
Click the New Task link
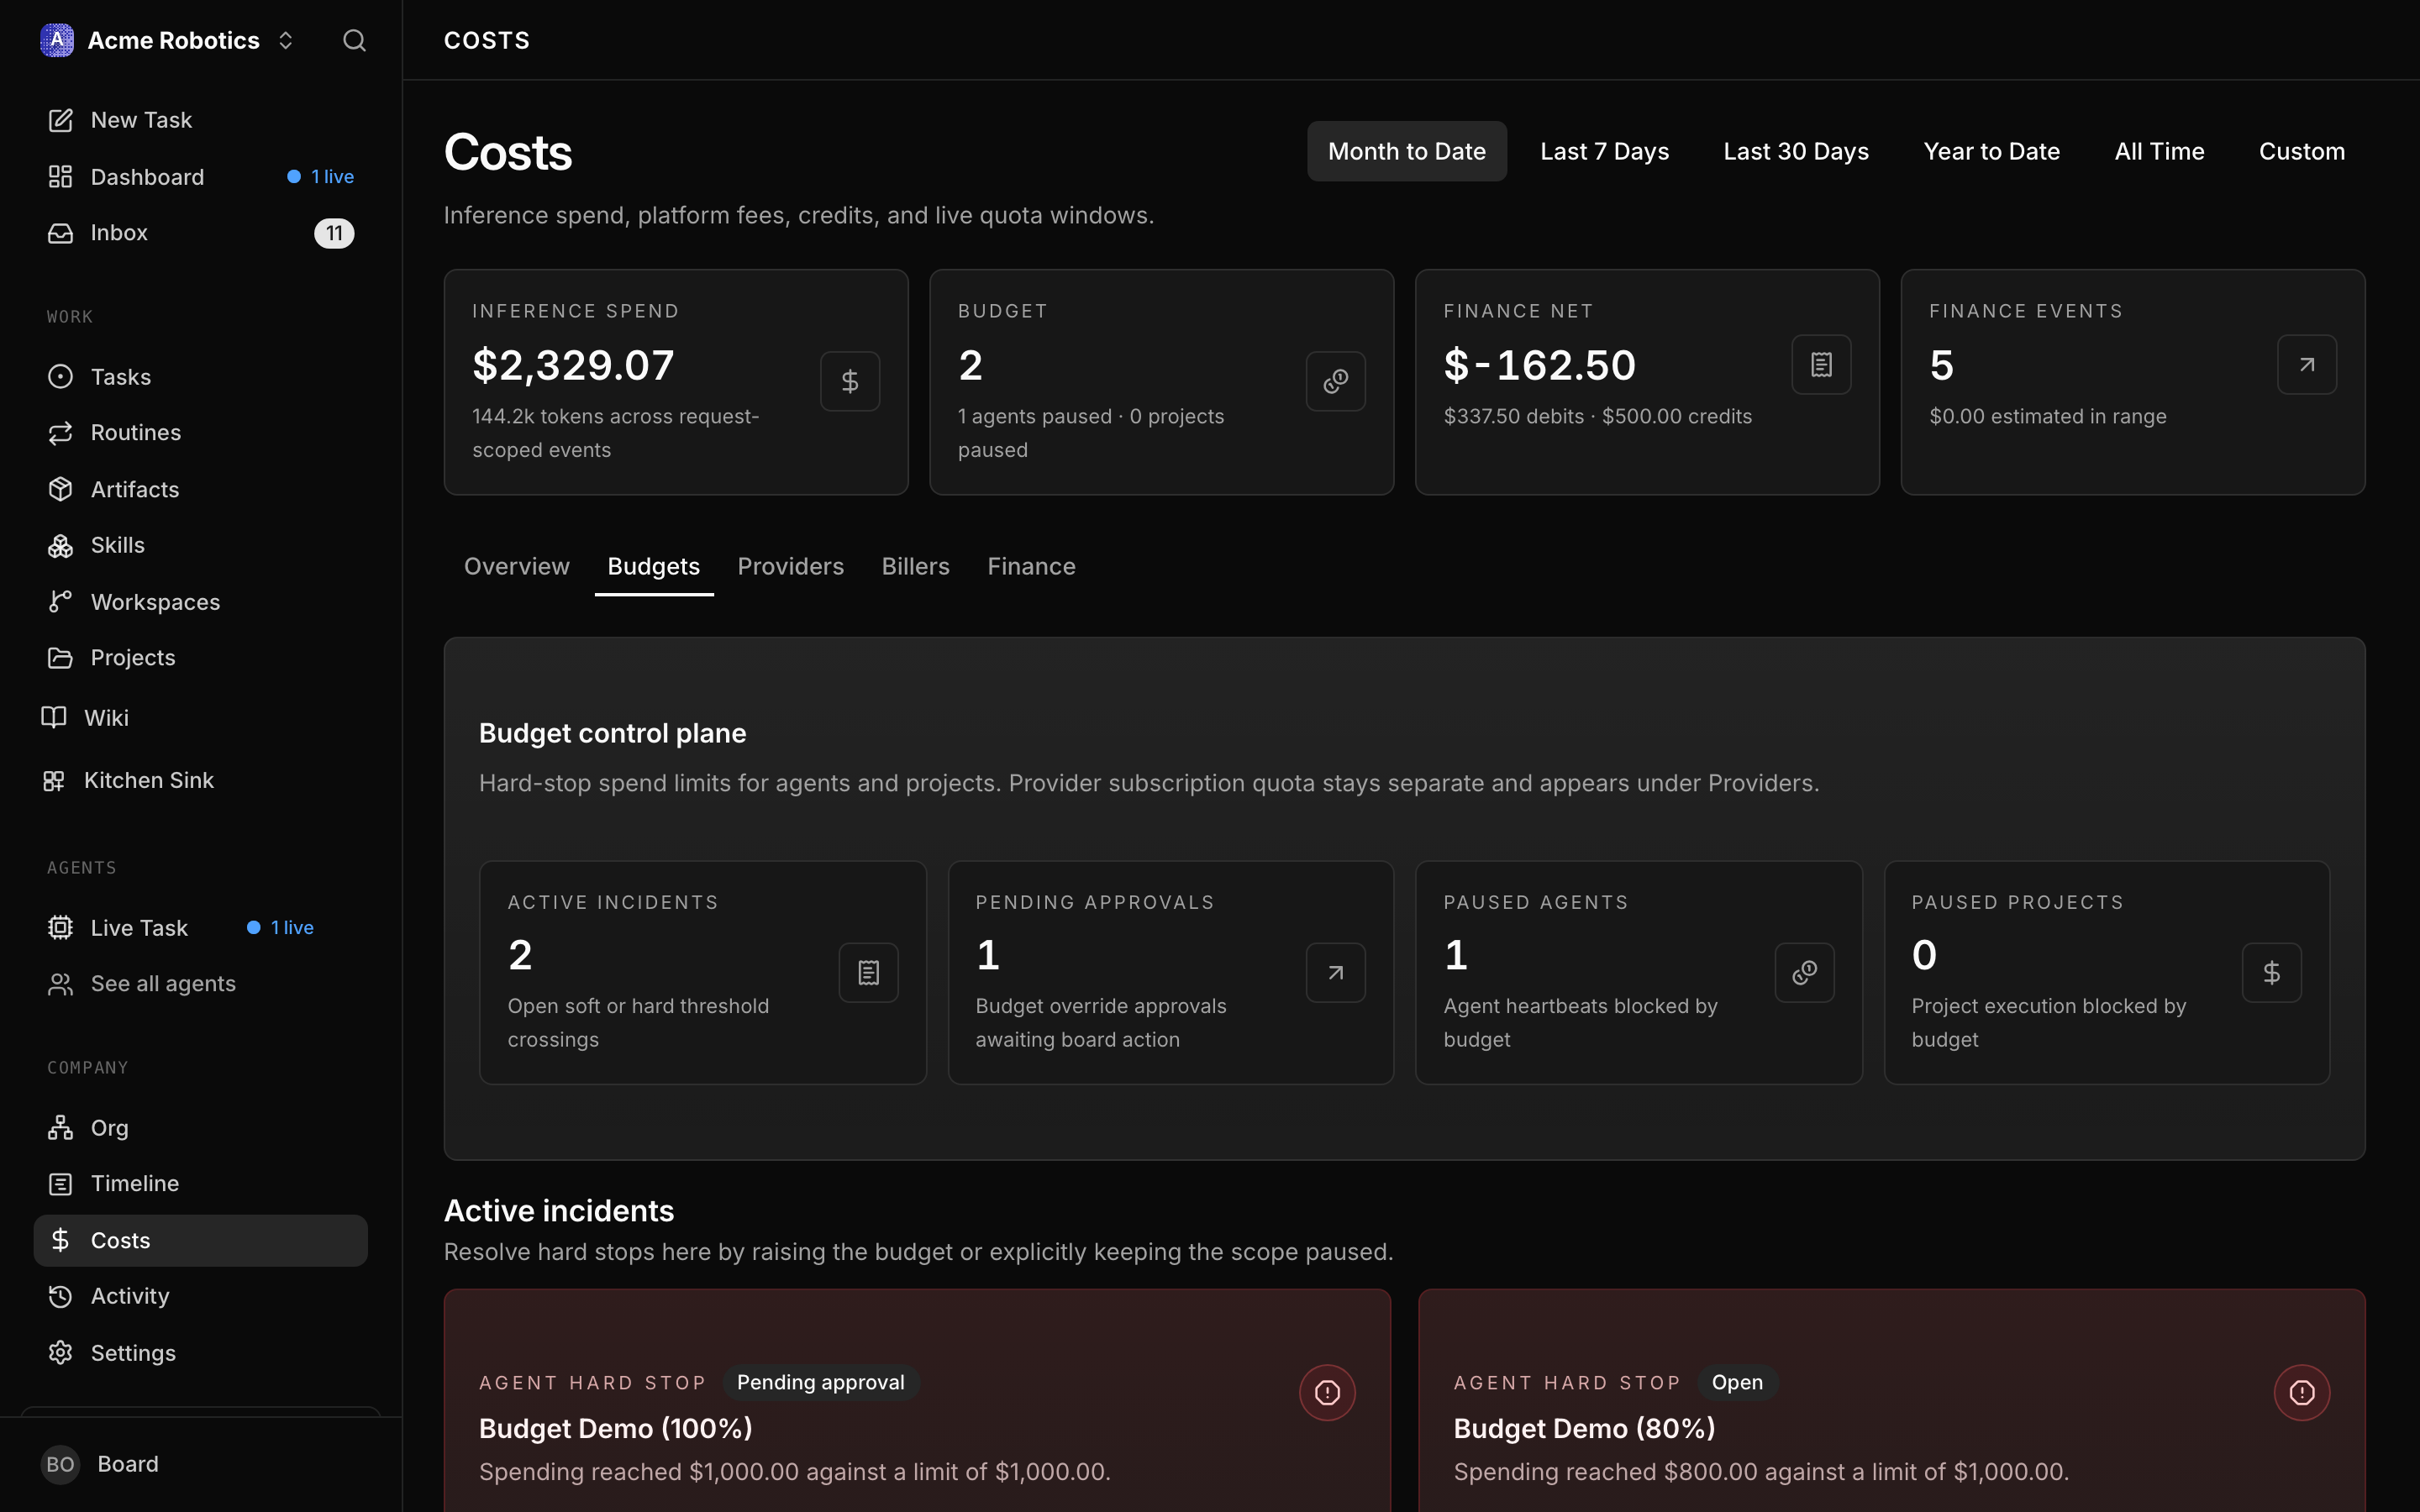[x=201, y=120]
